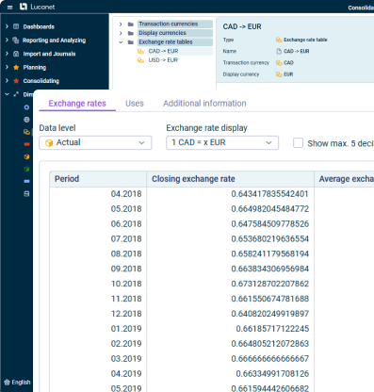Click the Lucanet logo icon
The width and height of the screenshot is (374, 392).
coord(24,7)
